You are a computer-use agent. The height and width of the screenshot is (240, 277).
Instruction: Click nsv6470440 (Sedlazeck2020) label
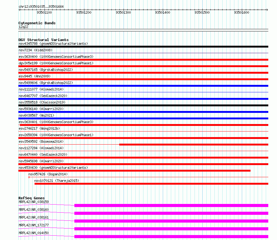point(43,155)
